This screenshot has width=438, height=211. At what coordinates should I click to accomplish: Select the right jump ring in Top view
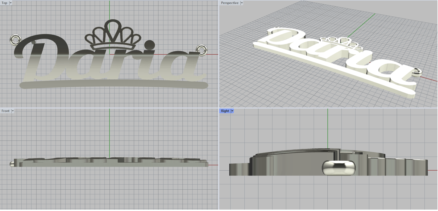coord(202,49)
